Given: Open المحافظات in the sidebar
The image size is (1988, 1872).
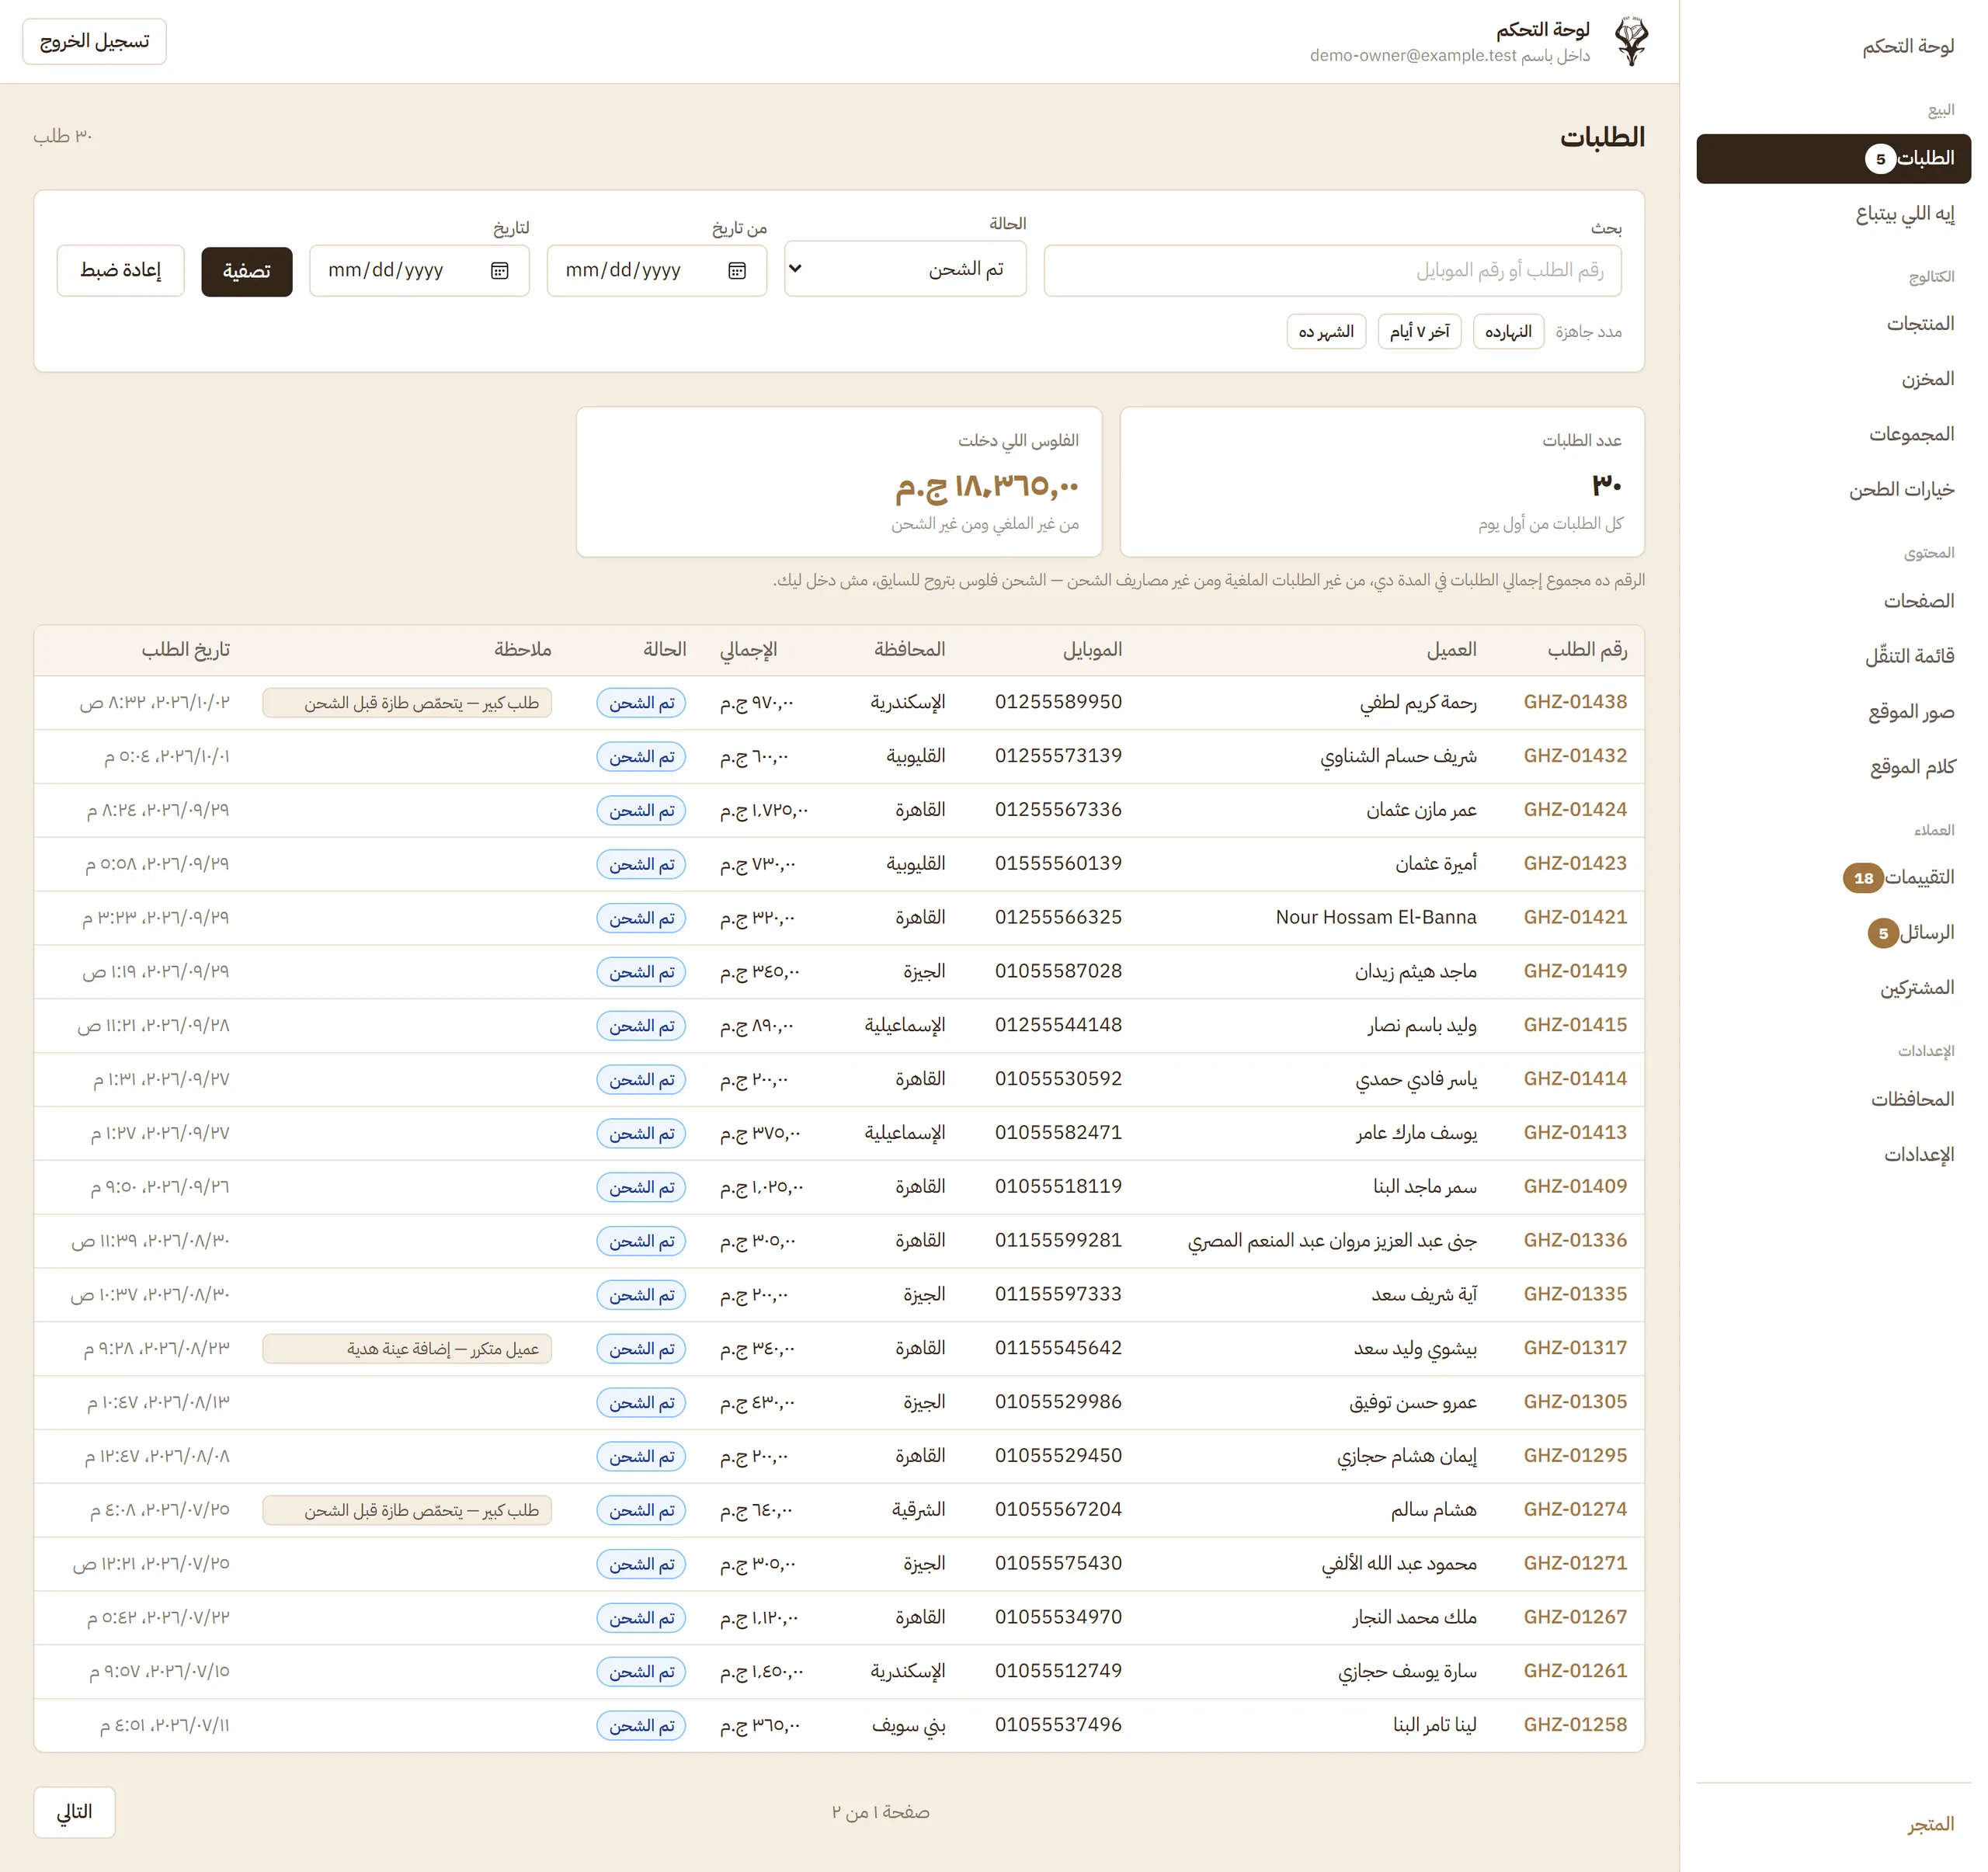Looking at the screenshot, I should pyautogui.click(x=1833, y=1099).
